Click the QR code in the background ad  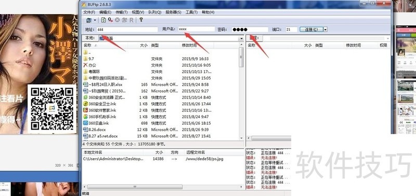pyautogui.click(x=52, y=109)
